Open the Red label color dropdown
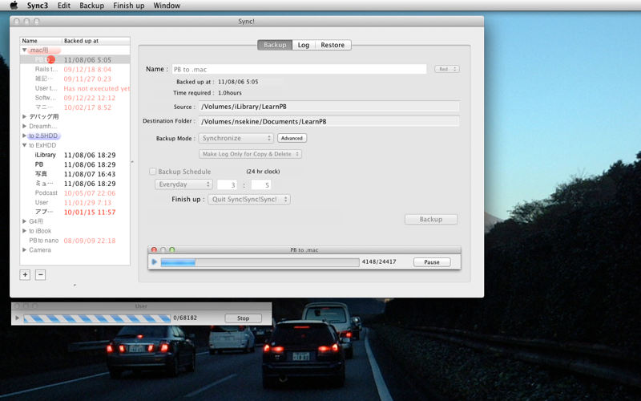The height and width of the screenshot is (401, 641). tap(447, 69)
